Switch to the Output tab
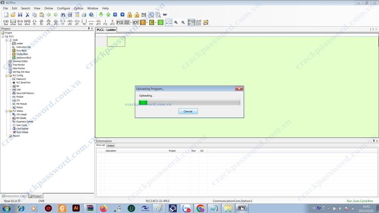Screen dimensions: 379x213 (x=110, y=145)
